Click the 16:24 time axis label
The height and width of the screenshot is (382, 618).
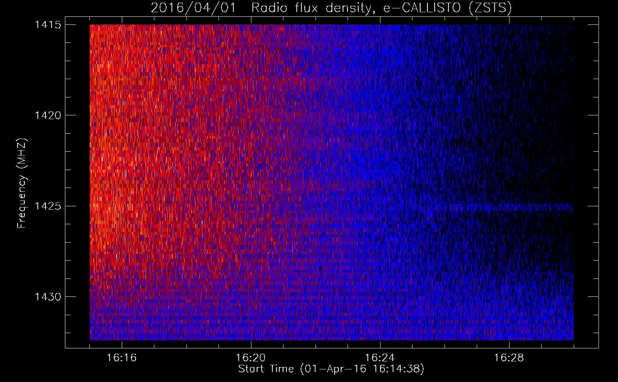click(x=380, y=358)
